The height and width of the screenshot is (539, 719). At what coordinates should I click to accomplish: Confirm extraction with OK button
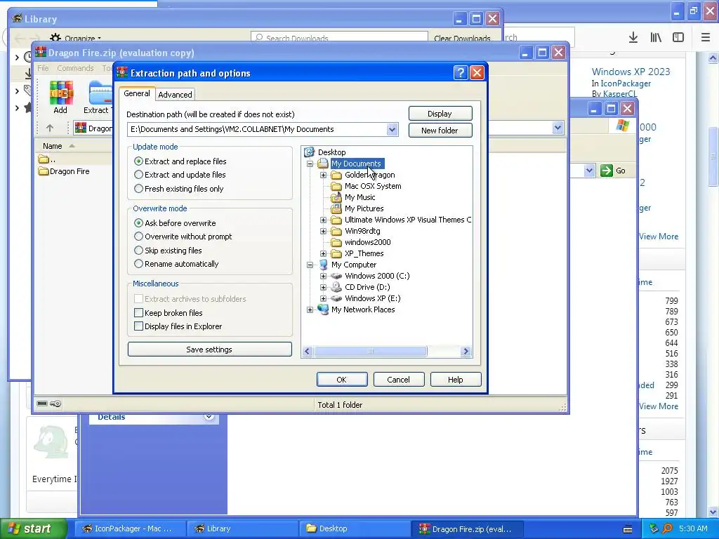tap(342, 380)
